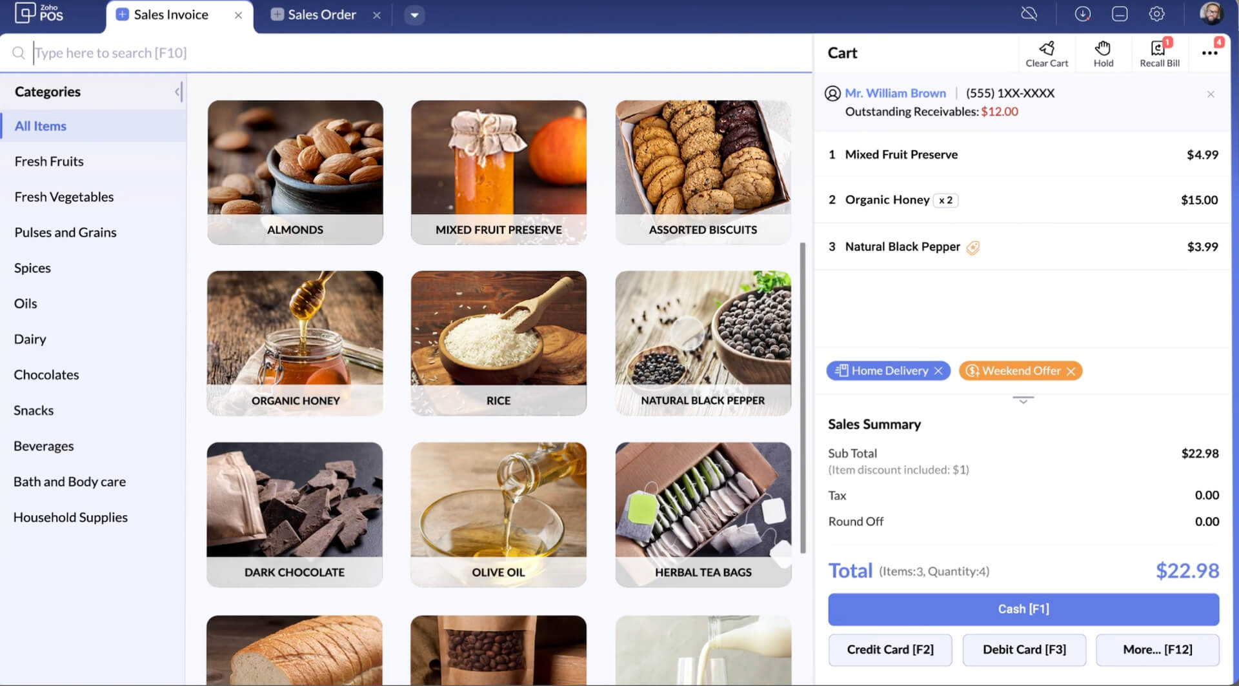This screenshot has width=1239, height=686.
Task: Switch to the Sales Order tab
Action: point(321,15)
